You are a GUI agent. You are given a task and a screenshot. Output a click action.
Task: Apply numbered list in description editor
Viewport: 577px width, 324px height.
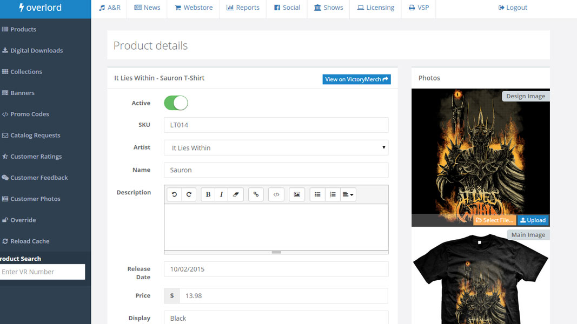click(333, 194)
